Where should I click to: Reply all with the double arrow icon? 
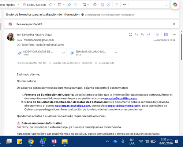142,35
